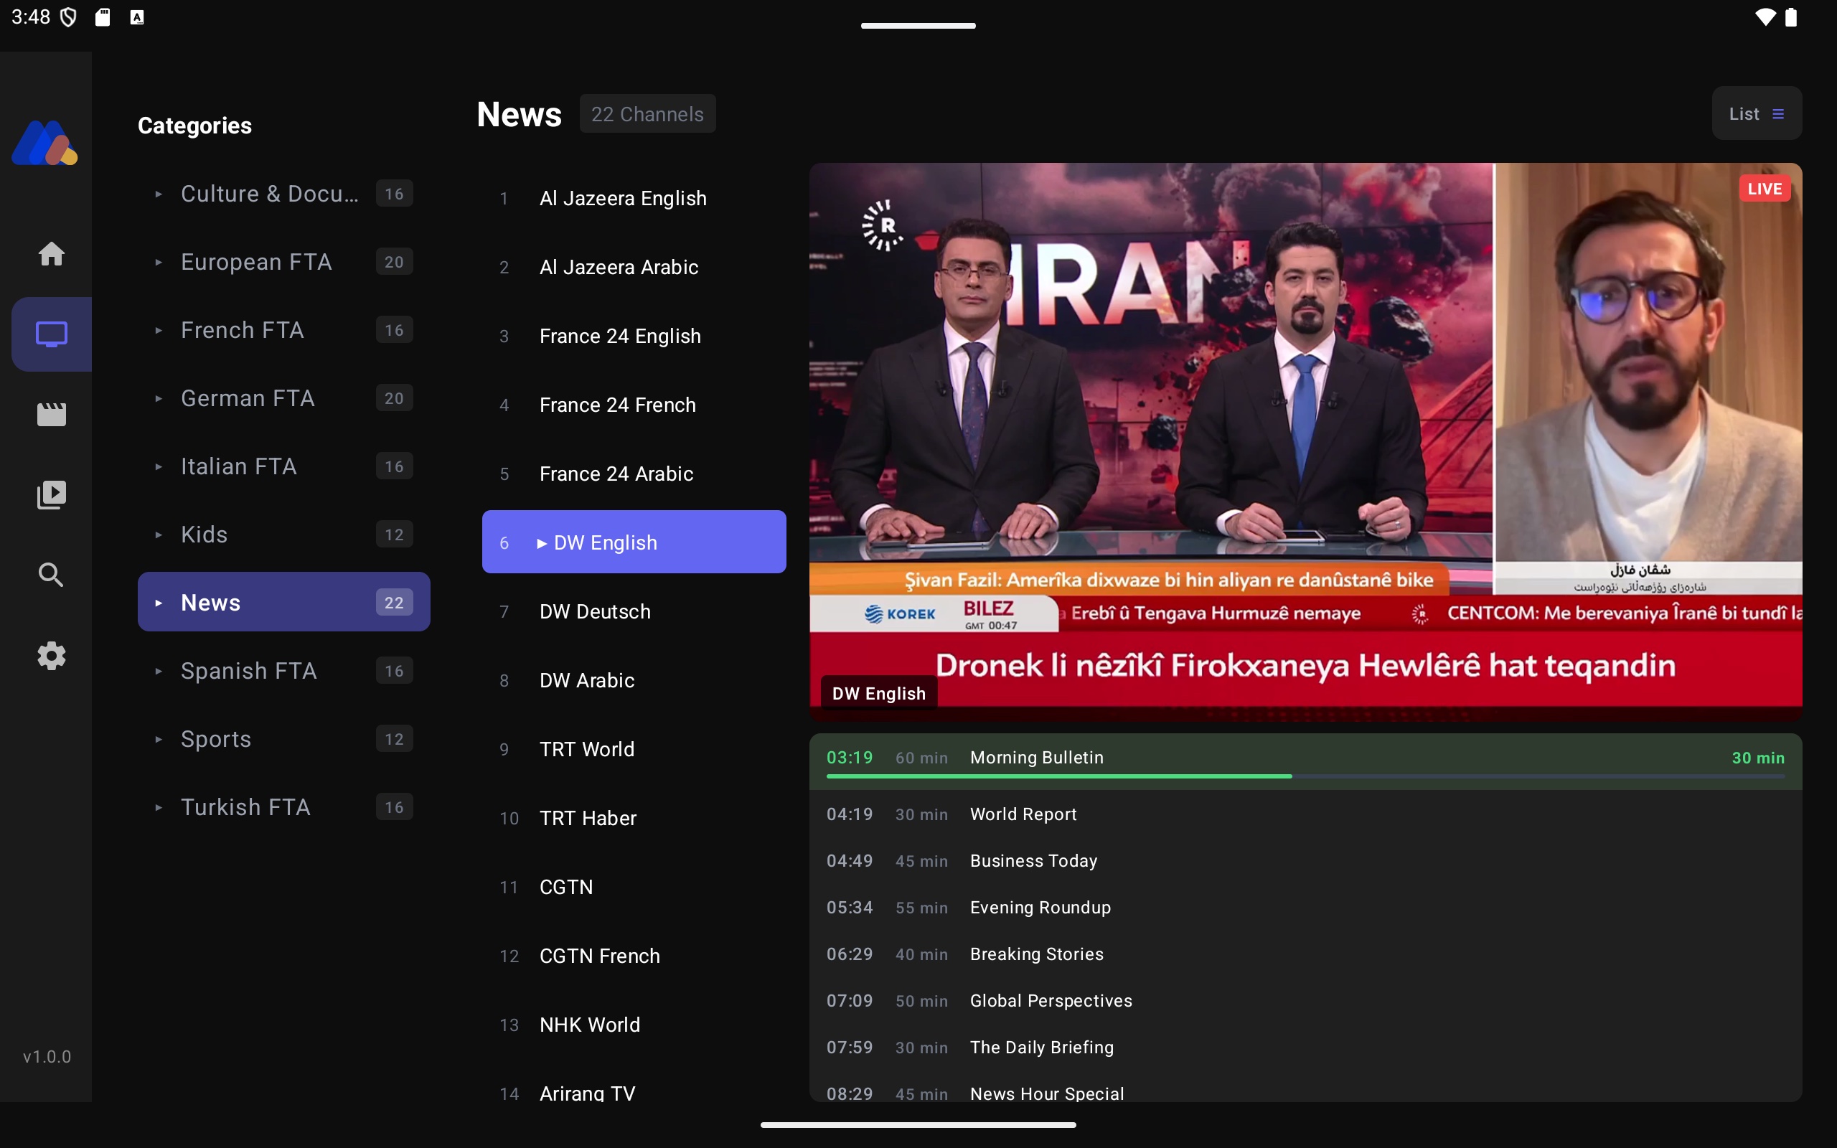This screenshot has width=1837, height=1148.
Task: Switch to NHK World channel
Action: [634, 1025]
